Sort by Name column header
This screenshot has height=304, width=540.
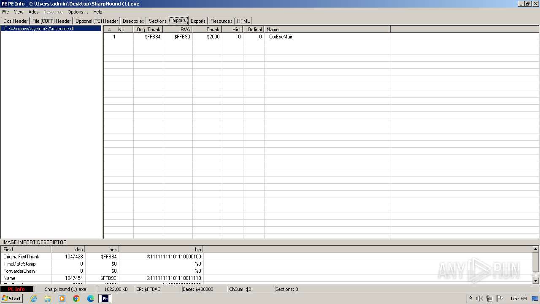[x=327, y=30]
